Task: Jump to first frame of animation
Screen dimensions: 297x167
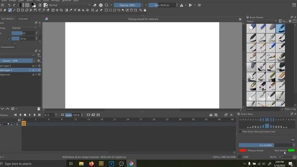Action: [x=15, y=115]
